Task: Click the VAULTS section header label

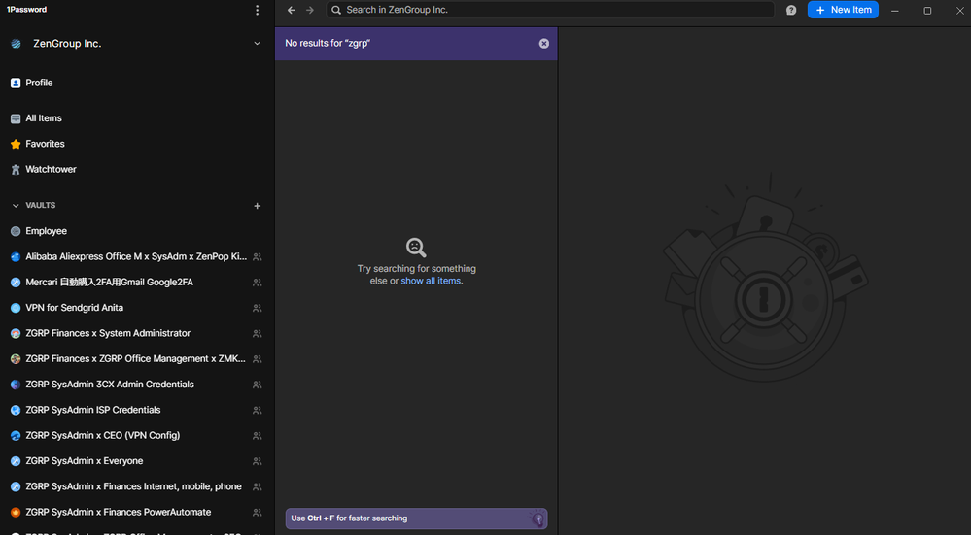Action: pos(40,205)
